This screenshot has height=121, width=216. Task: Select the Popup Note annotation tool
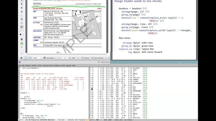(22, 23)
